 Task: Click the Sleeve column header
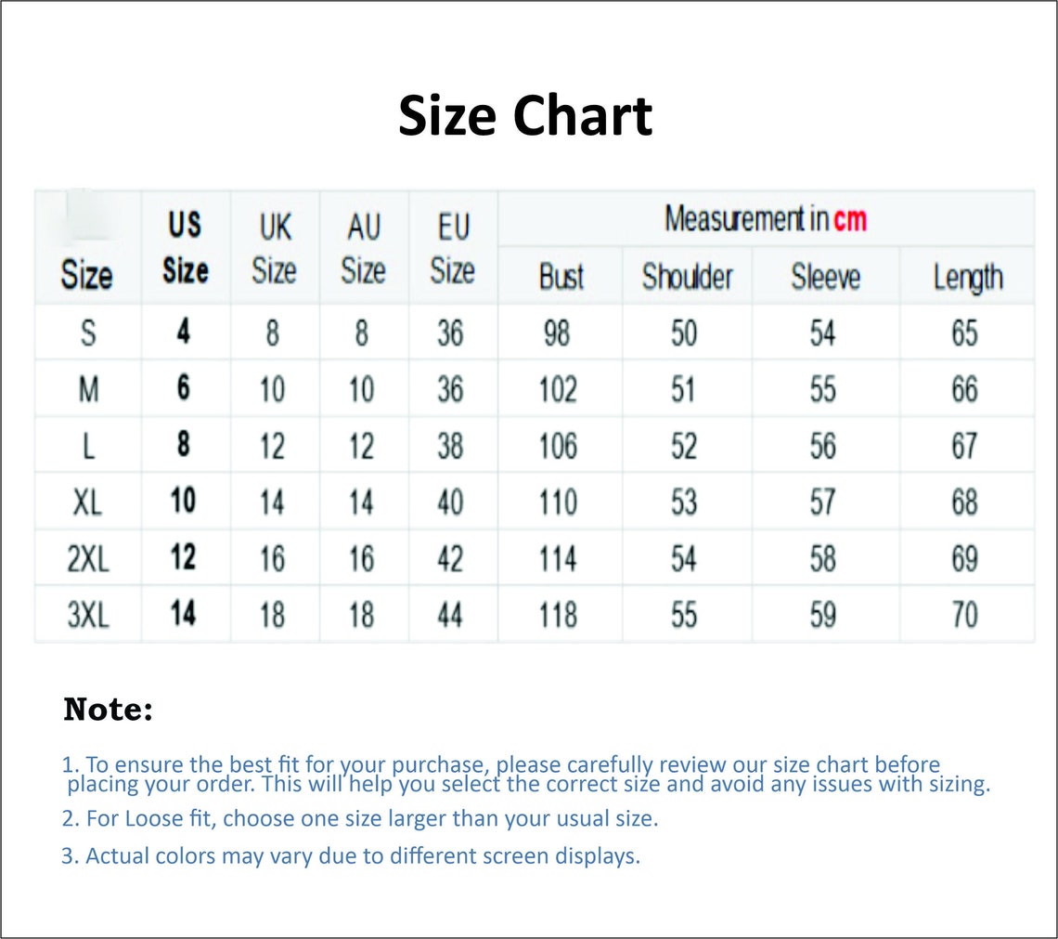825,277
